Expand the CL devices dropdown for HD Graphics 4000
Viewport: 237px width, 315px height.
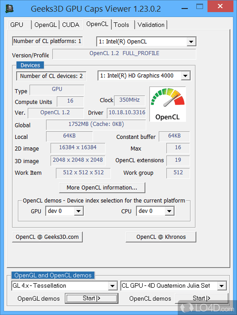186,76
